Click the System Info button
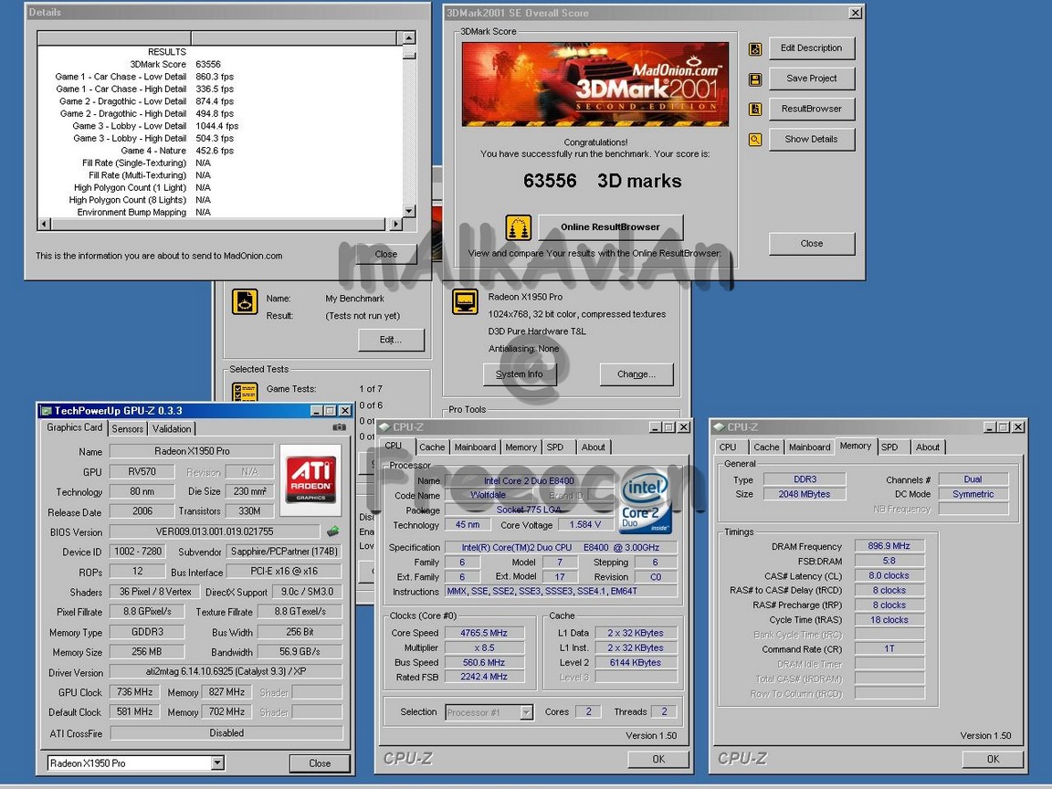Viewport: 1052px width, 789px height. (x=520, y=374)
